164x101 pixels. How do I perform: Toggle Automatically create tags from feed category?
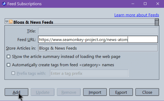pos(8,65)
